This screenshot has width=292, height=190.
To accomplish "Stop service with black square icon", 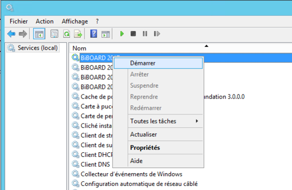I will [x=133, y=34].
